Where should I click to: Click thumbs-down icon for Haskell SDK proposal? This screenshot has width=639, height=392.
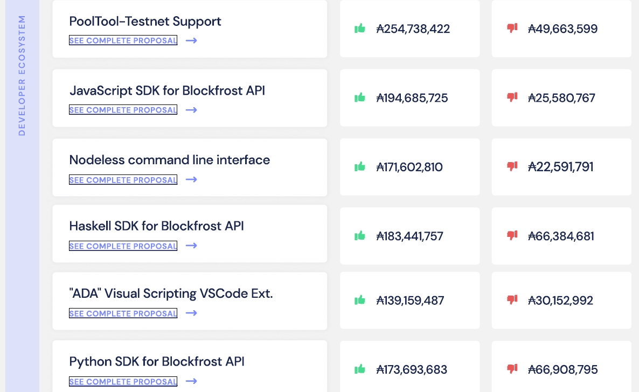[512, 235]
